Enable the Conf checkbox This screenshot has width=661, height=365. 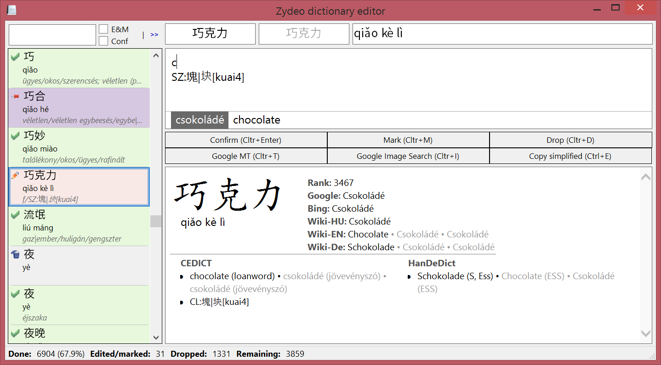pyautogui.click(x=103, y=40)
